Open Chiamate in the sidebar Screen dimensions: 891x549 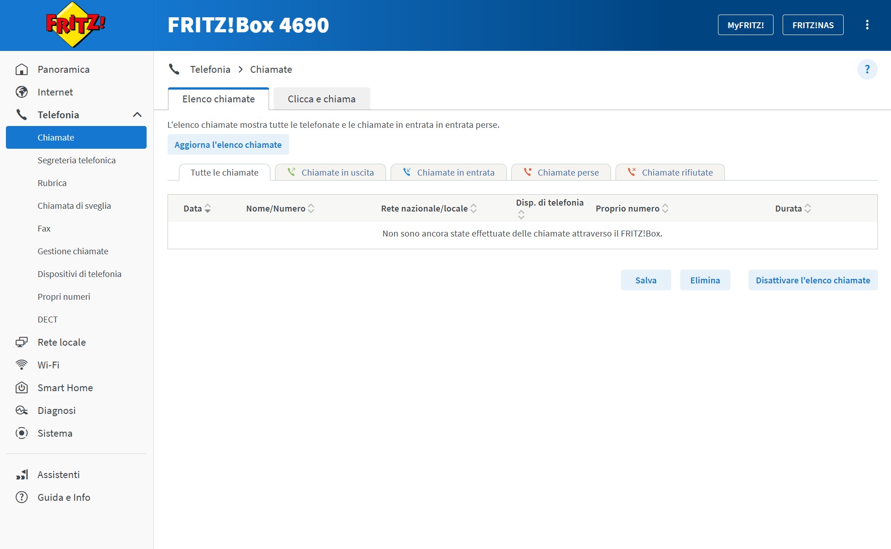pos(76,137)
